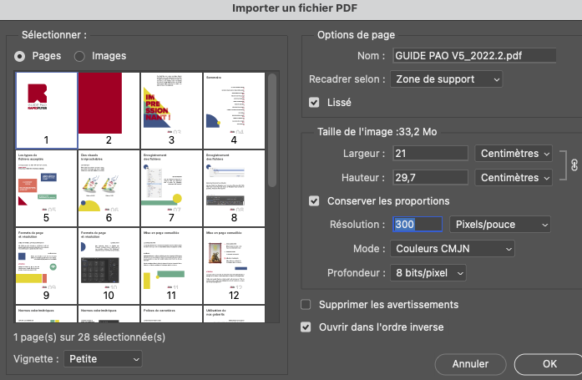Uncheck Ouvrir dans l'ordre inverse
The height and width of the screenshot is (380, 582).
tap(306, 327)
